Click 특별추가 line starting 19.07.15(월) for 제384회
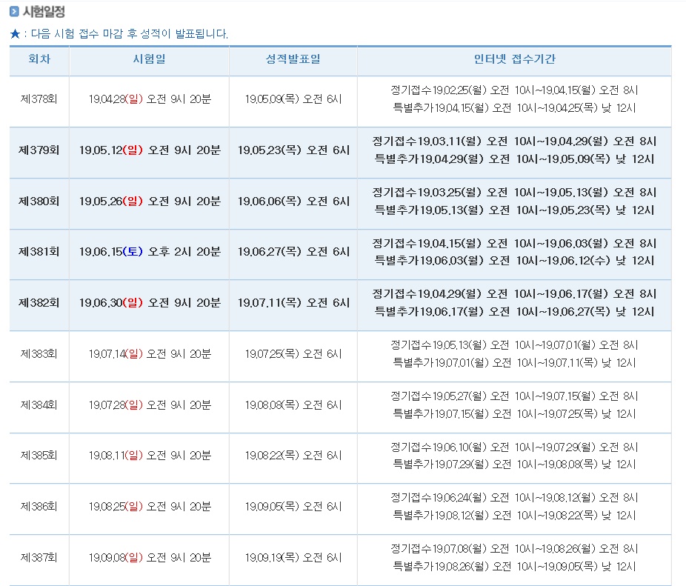 [x=514, y=413]
